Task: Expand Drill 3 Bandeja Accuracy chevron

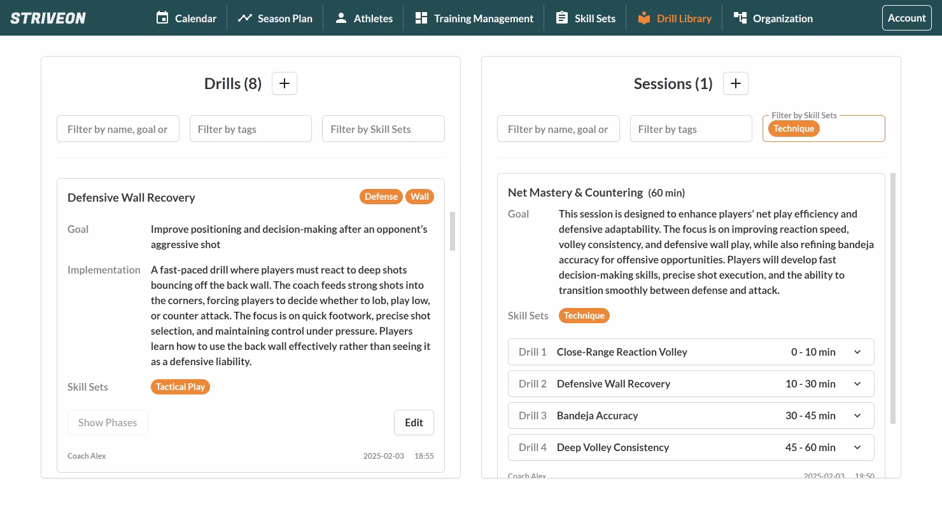Action: pos(857,415)
